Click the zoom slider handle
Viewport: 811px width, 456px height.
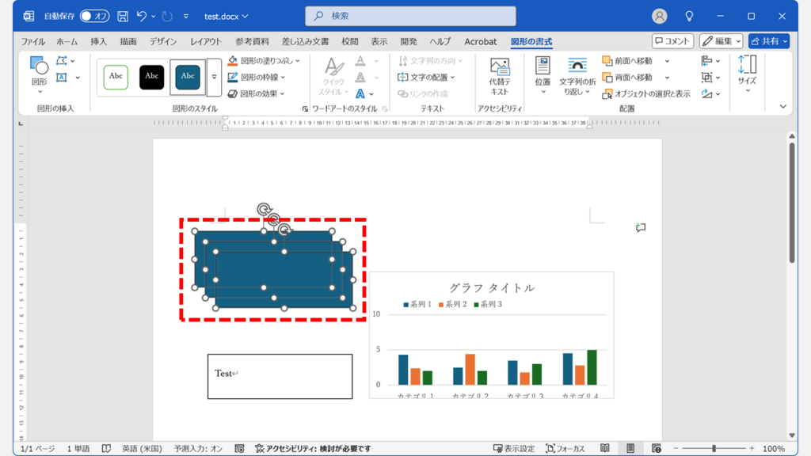click(x=714, y=448)
